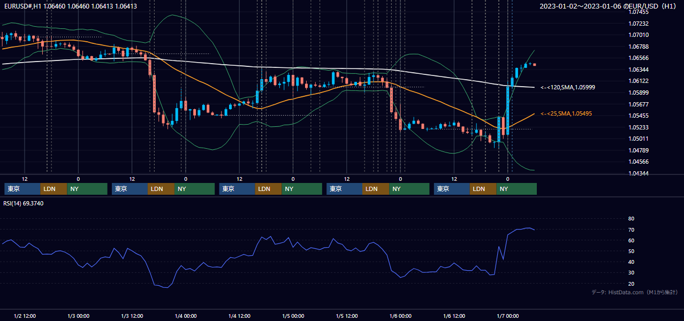
Task: Select the leftmost LDN session block
Action: point(54,189)
